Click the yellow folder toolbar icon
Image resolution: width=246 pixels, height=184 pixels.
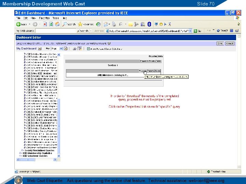coord(131,24)
